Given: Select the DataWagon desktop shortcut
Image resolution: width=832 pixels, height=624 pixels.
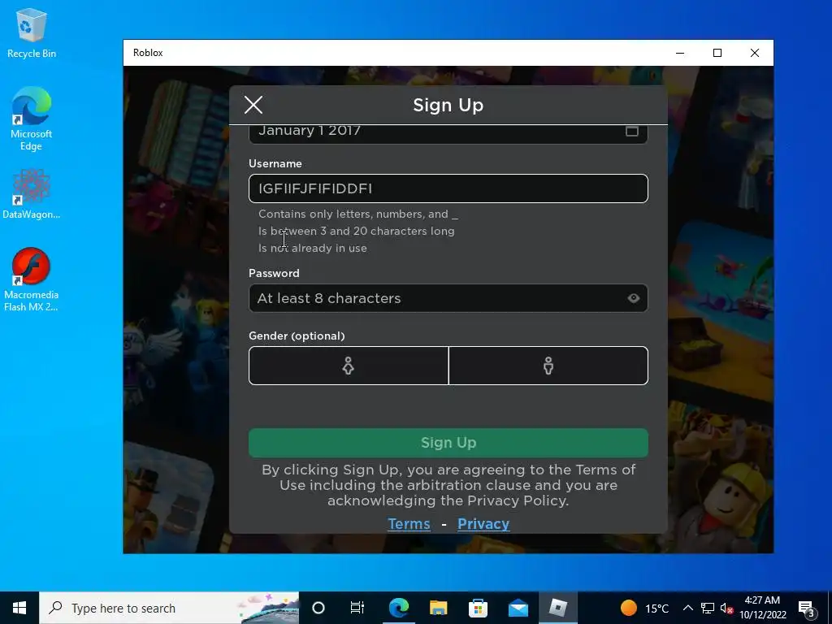Looking at the screenshot, I should pos(32,193).
